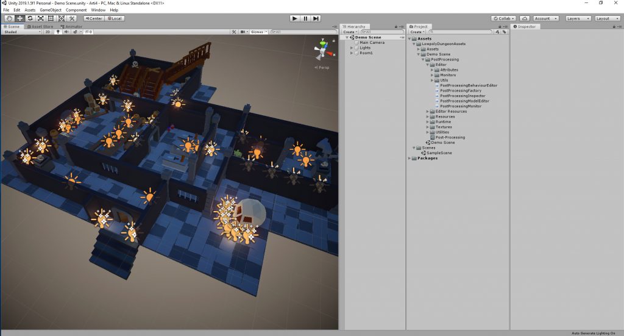Open the Shaded draw mode dropdown
The height and width of the screenshot is (336, 624).
22,32
